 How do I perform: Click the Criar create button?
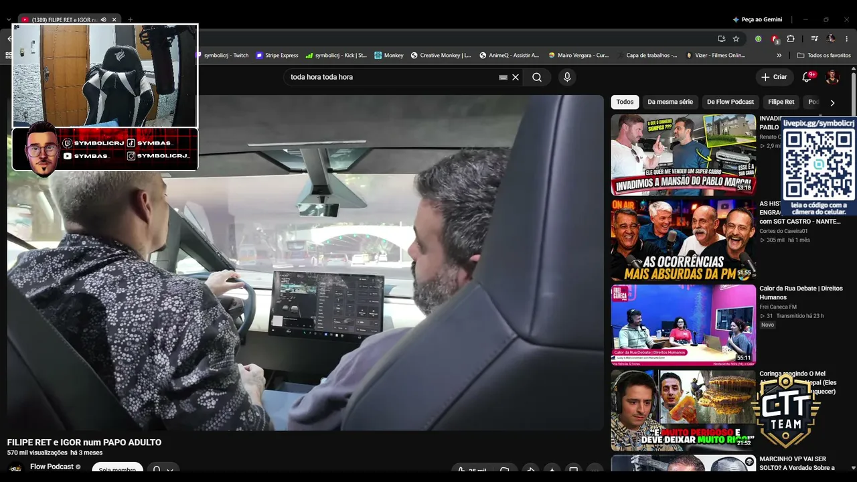(x=774, y=77)
